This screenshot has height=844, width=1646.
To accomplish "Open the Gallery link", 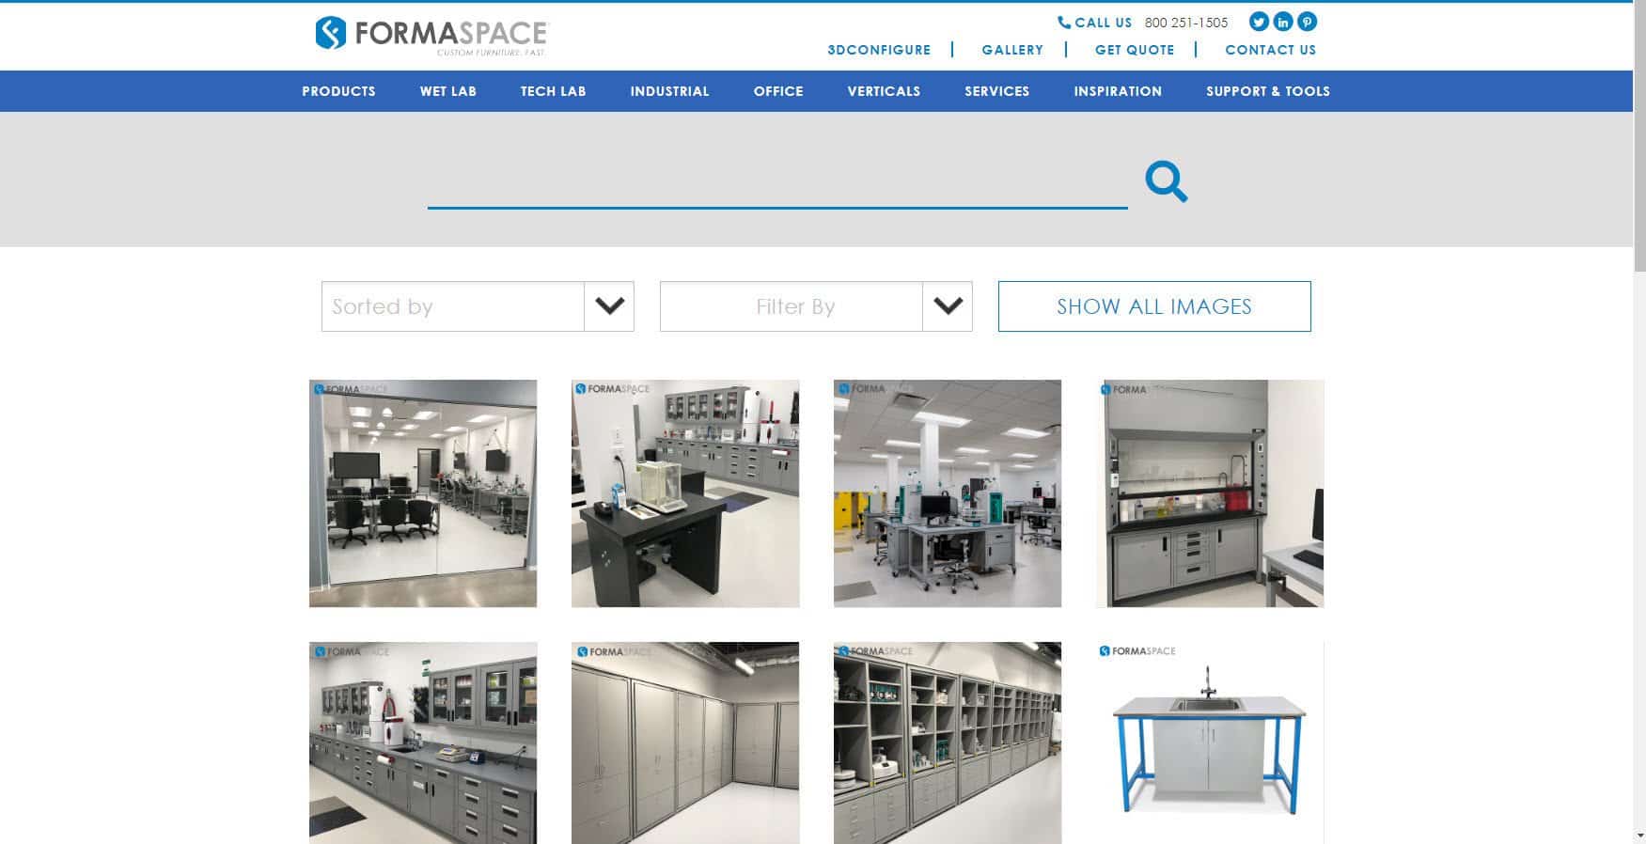I will (x=1012, y=50).
